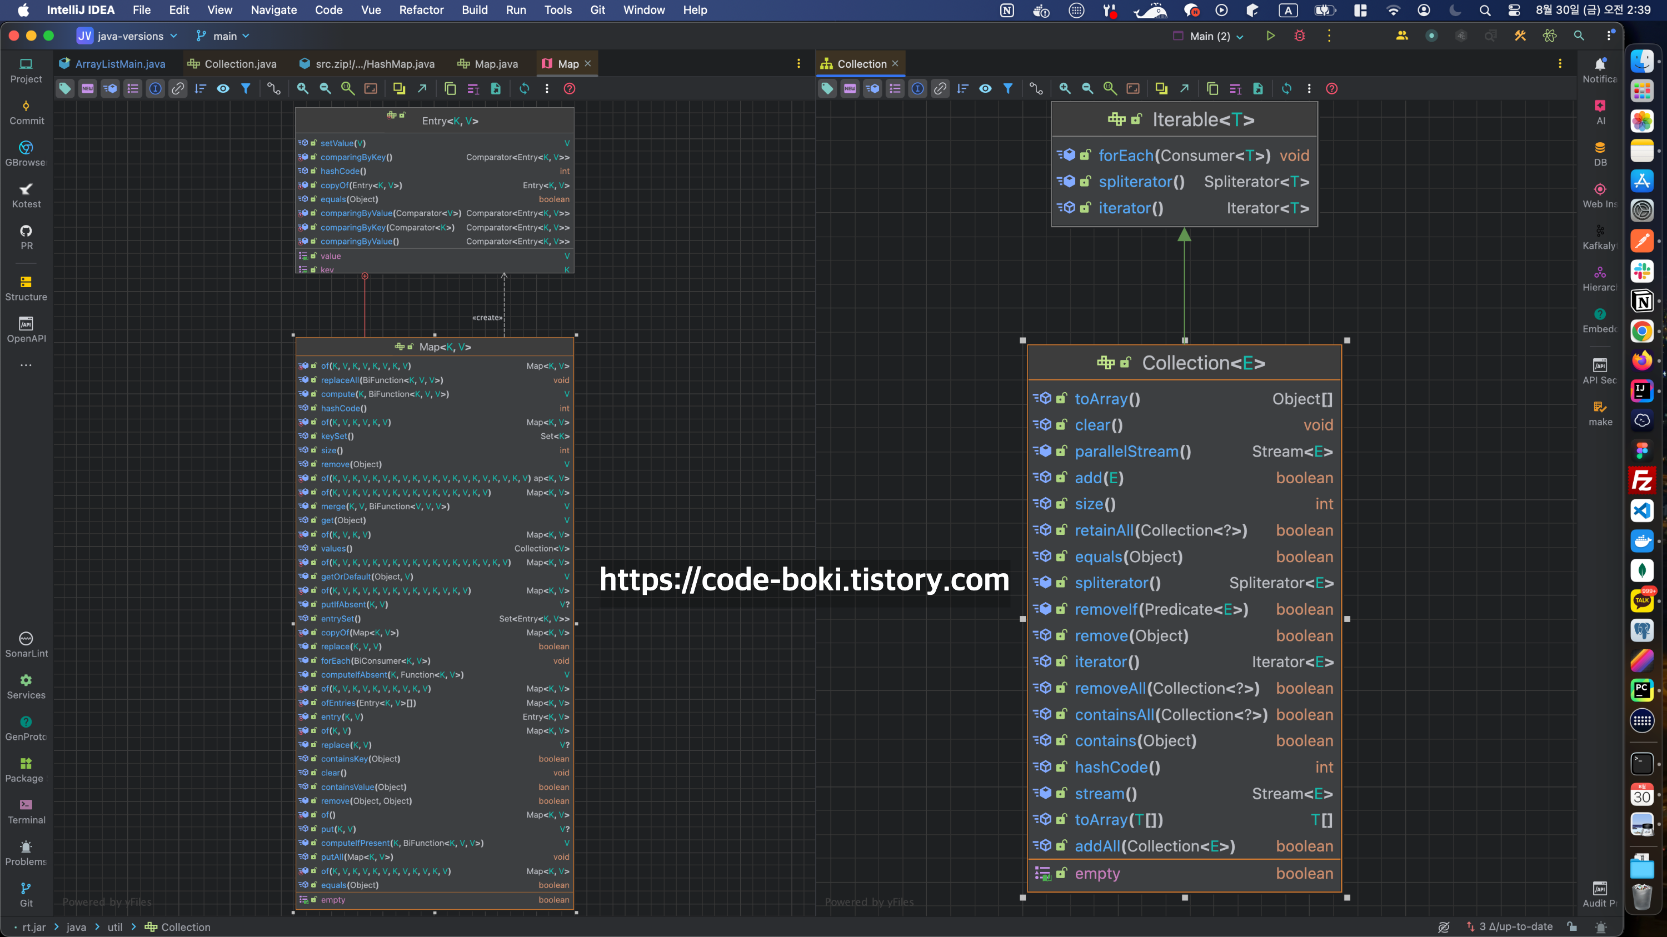Click util in the bottom breadcrumb path
The width and height of the screenshot is (1667, 937).
click(114, 926)
